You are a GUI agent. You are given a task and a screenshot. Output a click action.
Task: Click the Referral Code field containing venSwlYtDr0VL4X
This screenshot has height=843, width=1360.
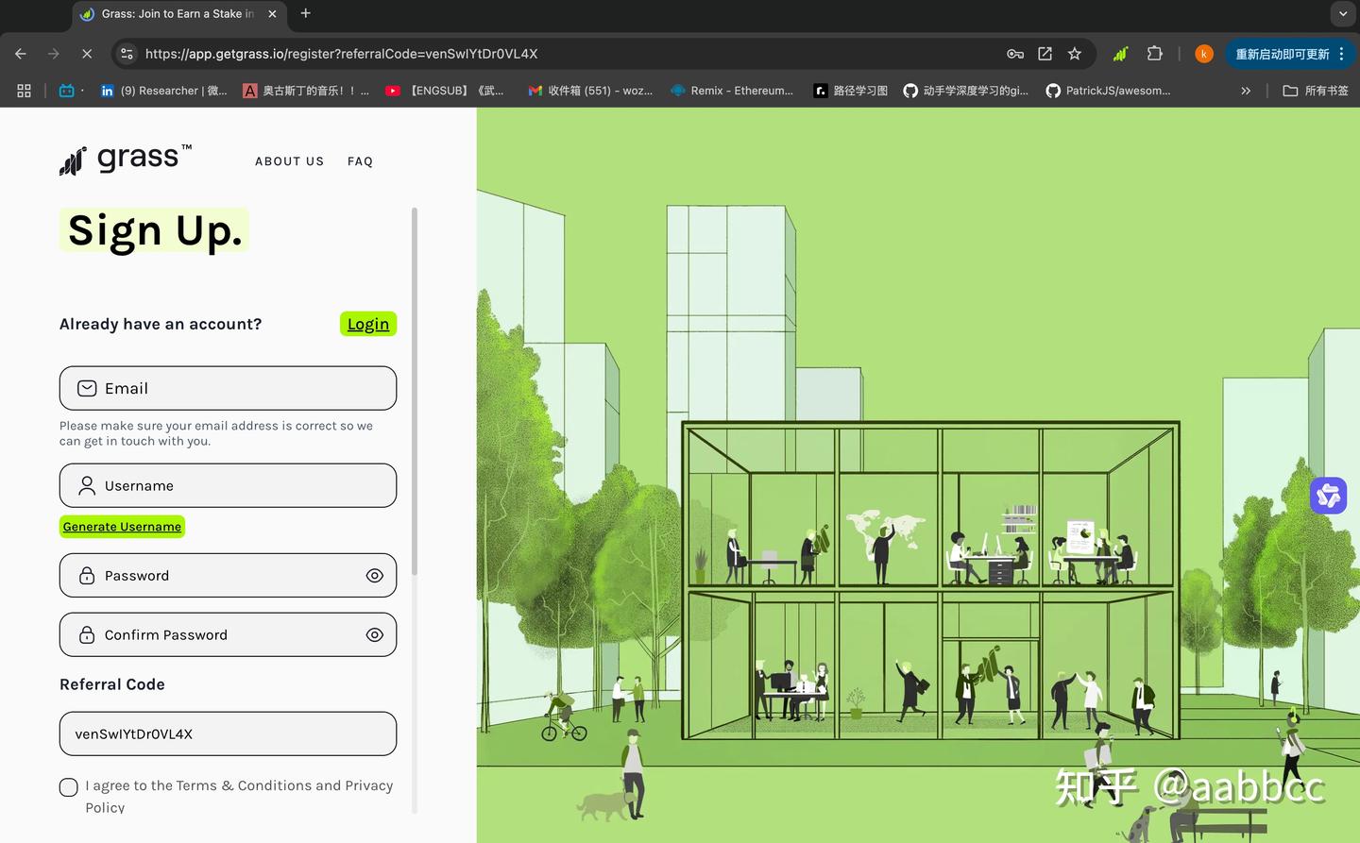point(228,733)
